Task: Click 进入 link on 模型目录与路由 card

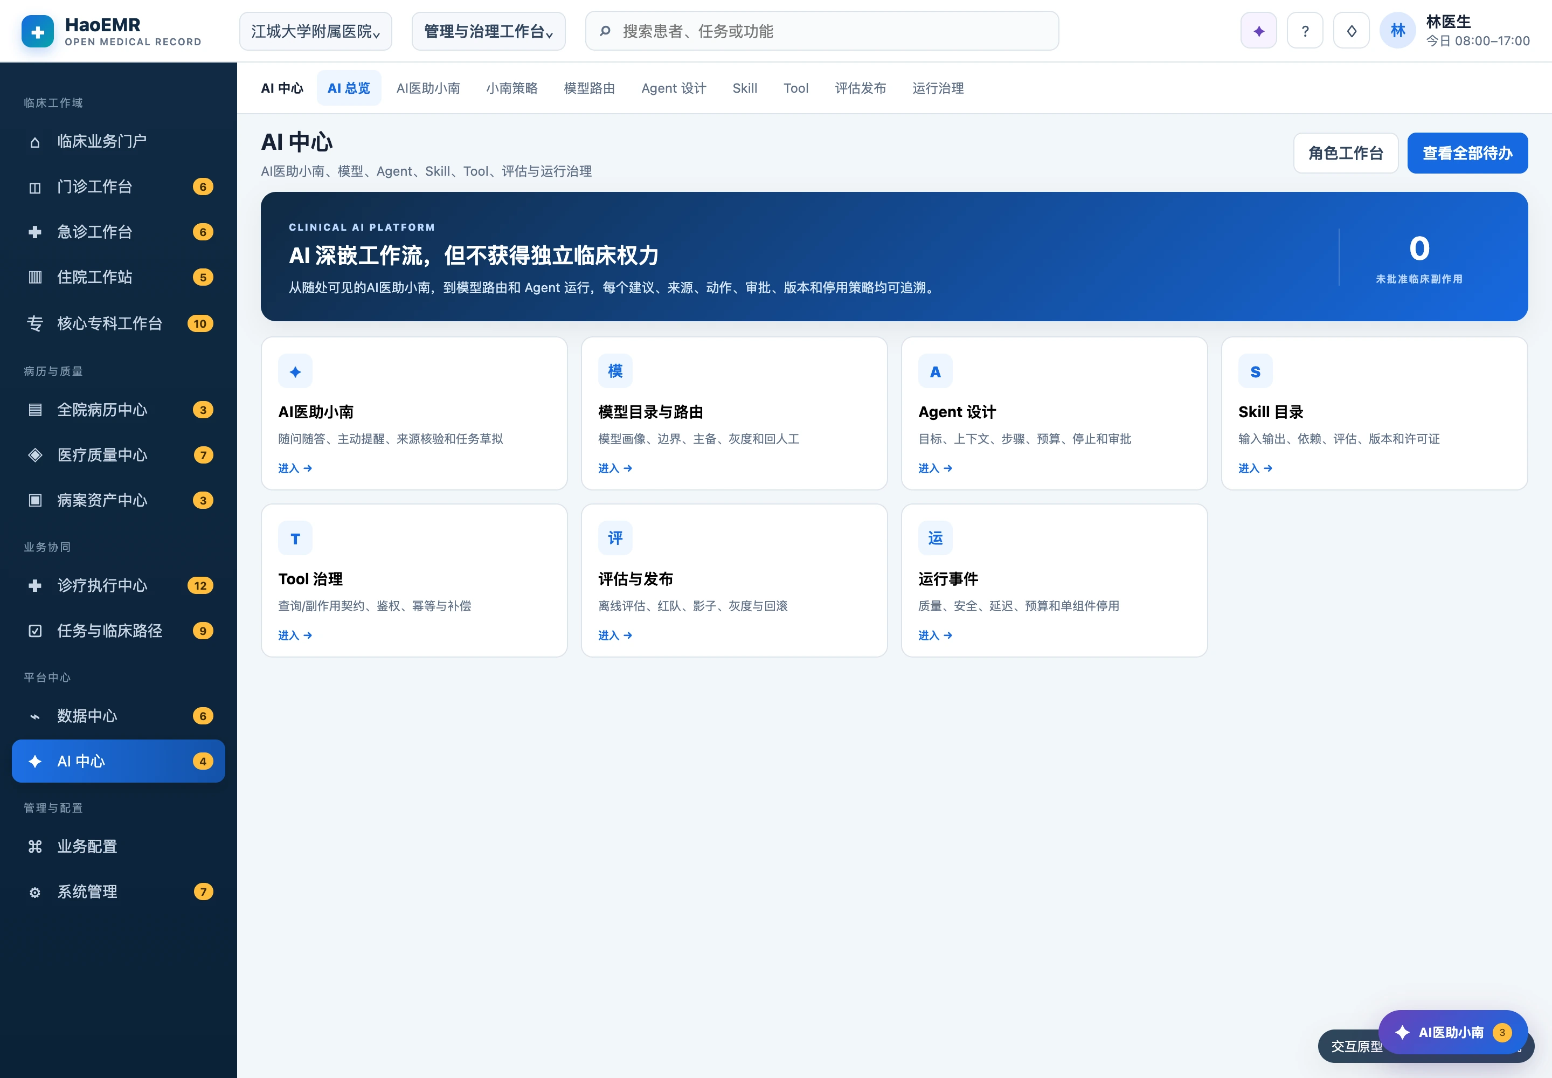Action: 615,468
